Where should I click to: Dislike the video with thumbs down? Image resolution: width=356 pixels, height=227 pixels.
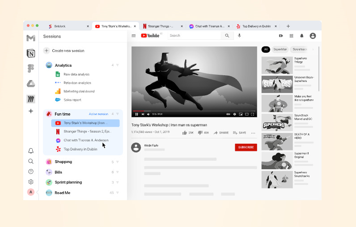[200, 133]
